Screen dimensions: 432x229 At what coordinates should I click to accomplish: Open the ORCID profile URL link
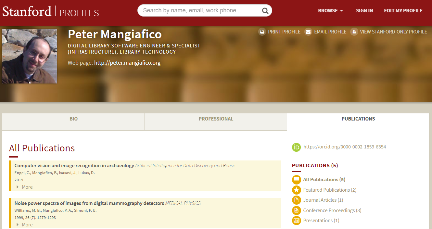click(x=345, y=147)
